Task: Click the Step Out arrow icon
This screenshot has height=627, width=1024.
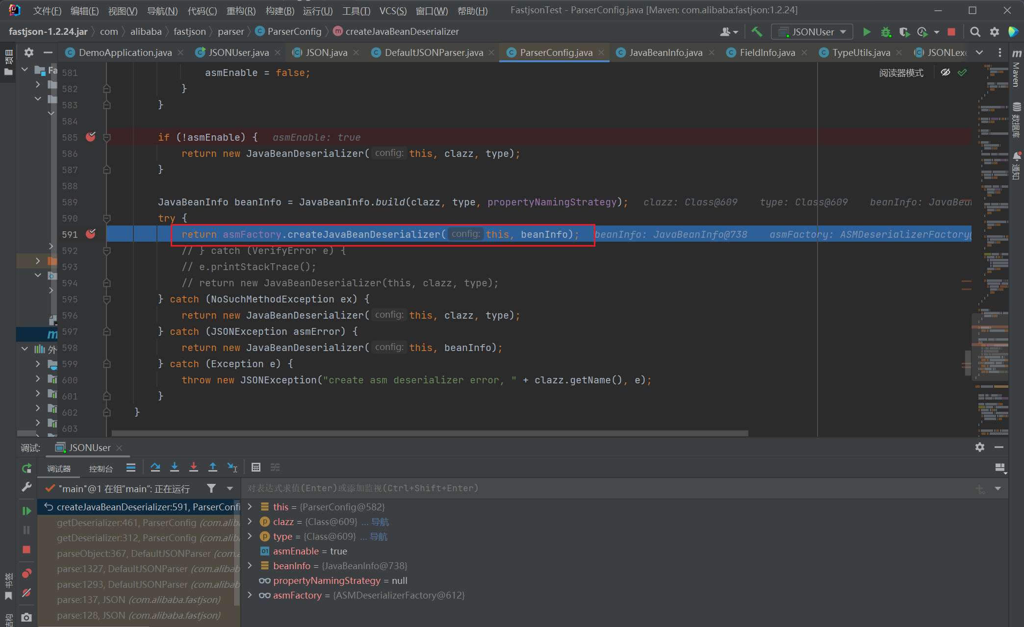Action: tap(212, 467)
